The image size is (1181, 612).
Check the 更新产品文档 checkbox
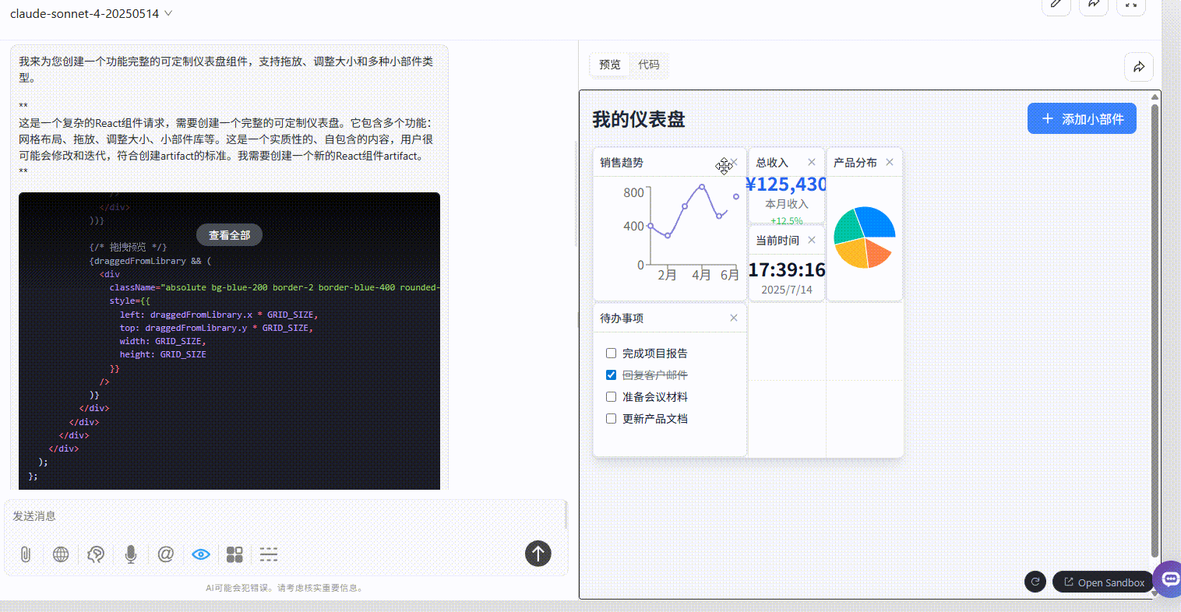click(x=611, y=418)
